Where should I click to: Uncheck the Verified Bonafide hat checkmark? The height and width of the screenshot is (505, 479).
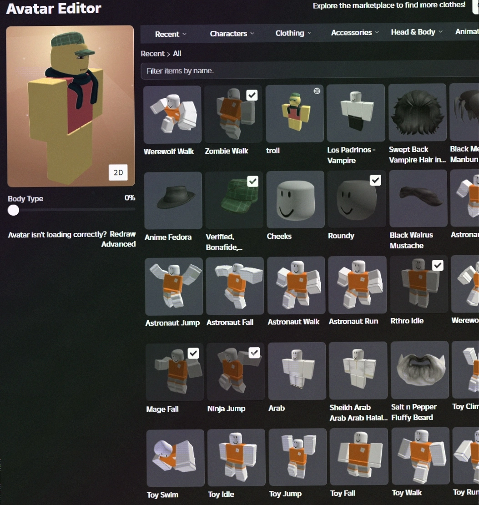point(252,182)
